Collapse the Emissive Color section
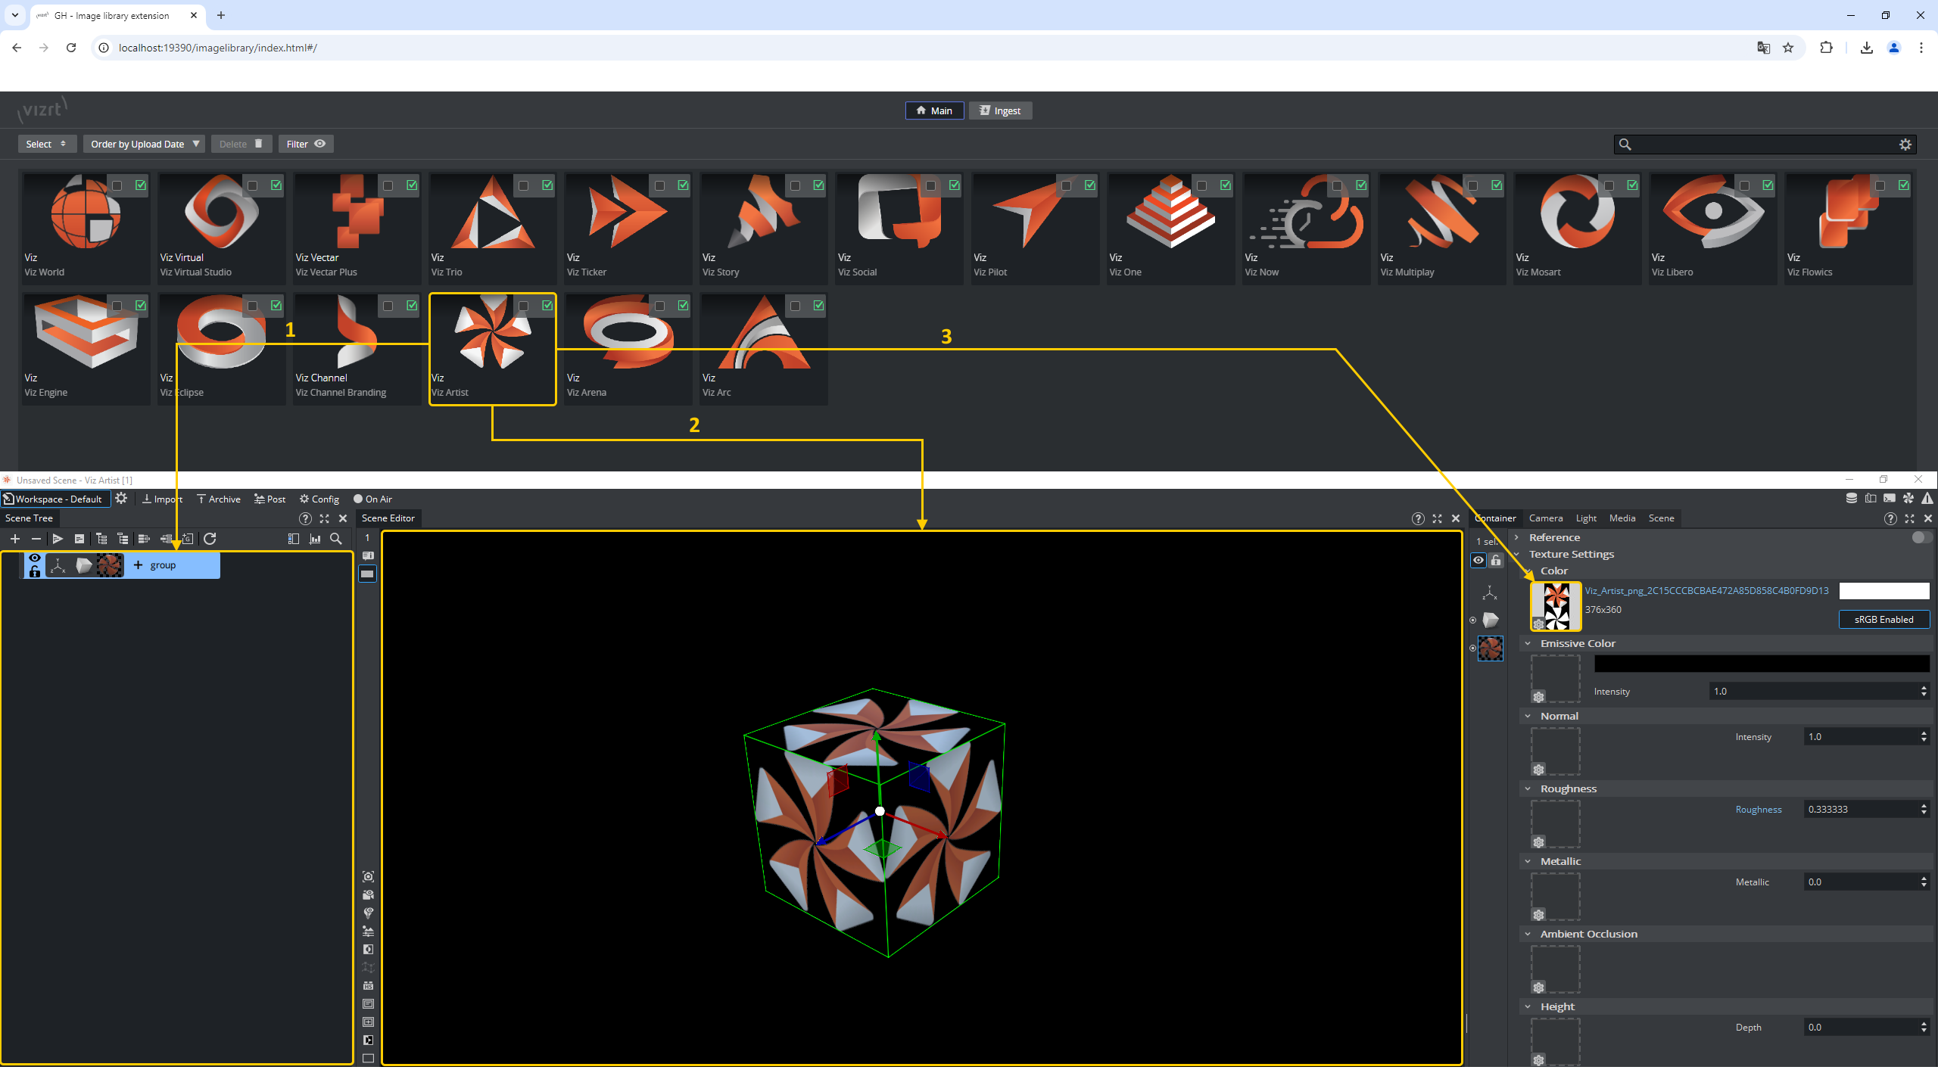1938x1073 pixels. point(1528,644)
